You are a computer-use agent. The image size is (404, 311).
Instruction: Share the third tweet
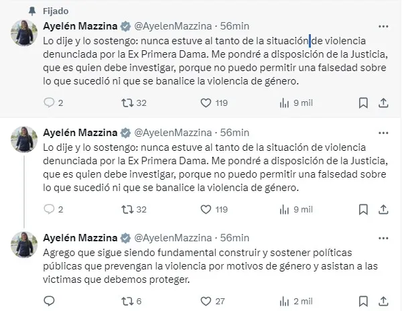[383, 301]
